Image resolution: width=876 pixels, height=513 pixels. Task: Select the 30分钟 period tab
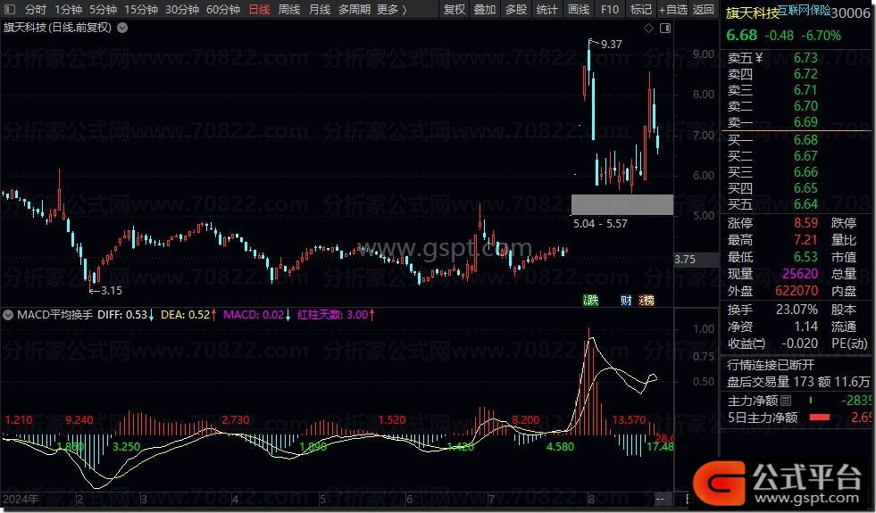(182, 10)
